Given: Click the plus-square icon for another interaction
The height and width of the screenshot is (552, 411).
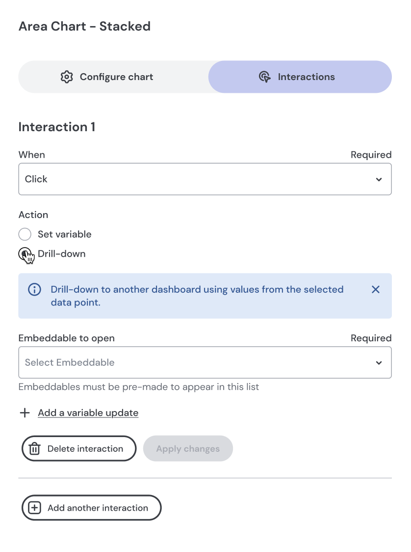Looking at the screenshot, I should [34, 508].
